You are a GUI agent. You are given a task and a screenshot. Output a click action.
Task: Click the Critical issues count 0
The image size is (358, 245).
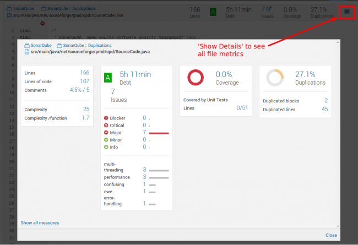(x=144, y=125)
